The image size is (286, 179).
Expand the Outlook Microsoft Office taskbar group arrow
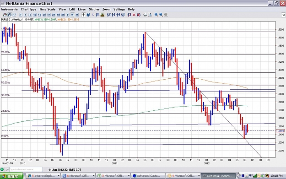click(199, 176)
